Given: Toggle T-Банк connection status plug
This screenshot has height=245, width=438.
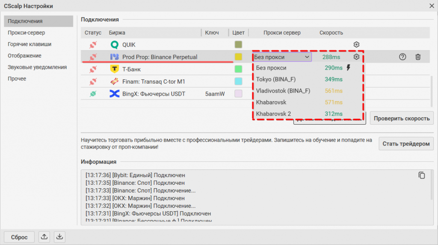Looking at the screenshot, I should coord(93,69).
